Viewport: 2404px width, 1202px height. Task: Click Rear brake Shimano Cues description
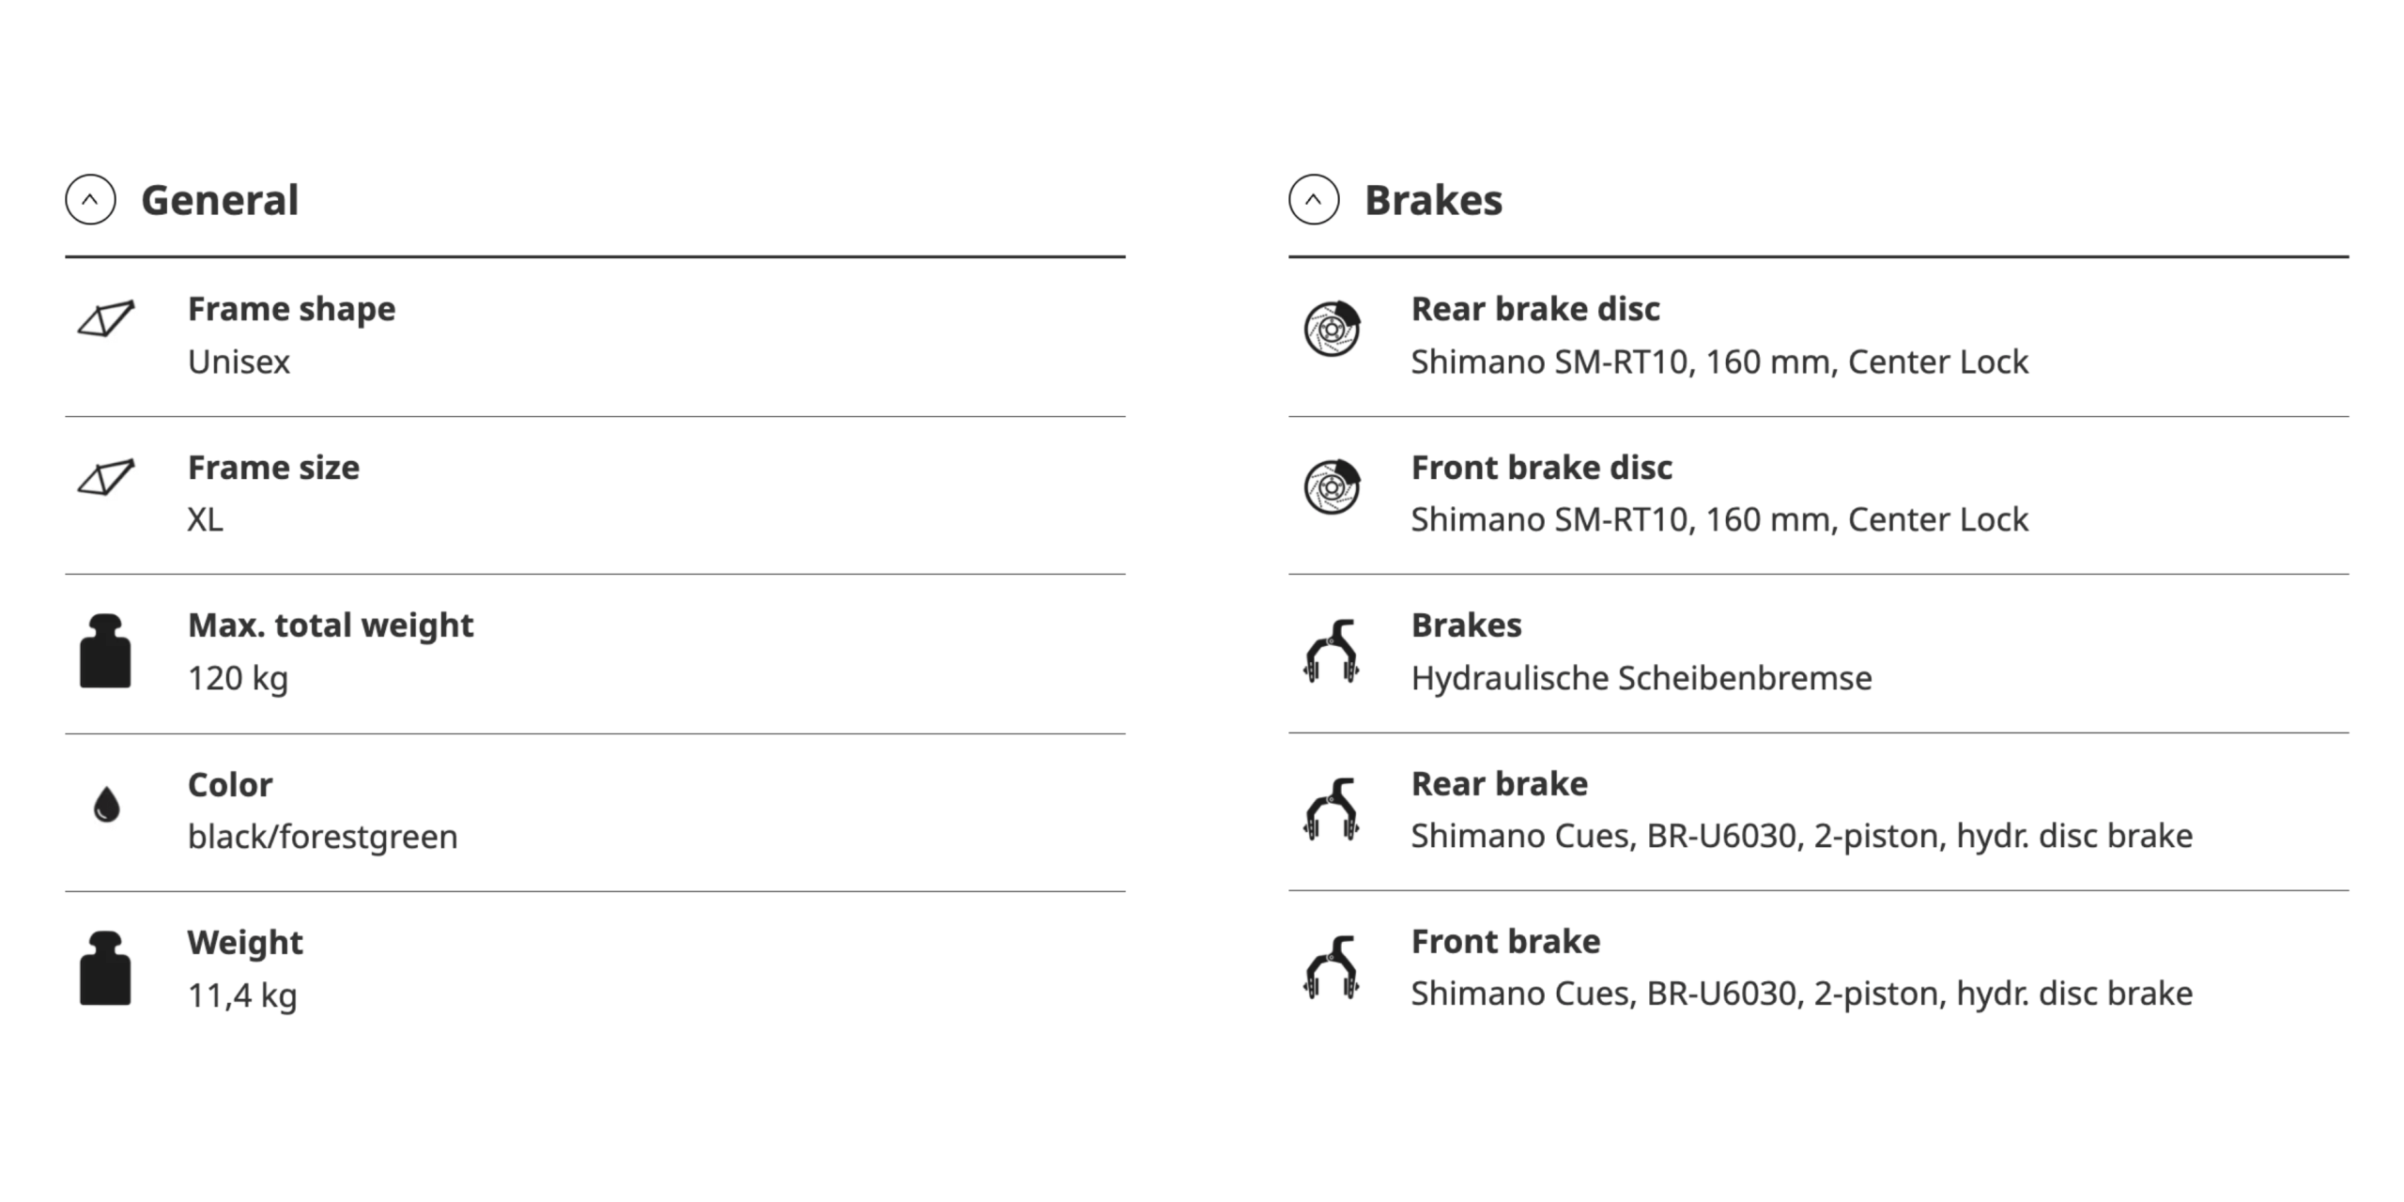1801,836
